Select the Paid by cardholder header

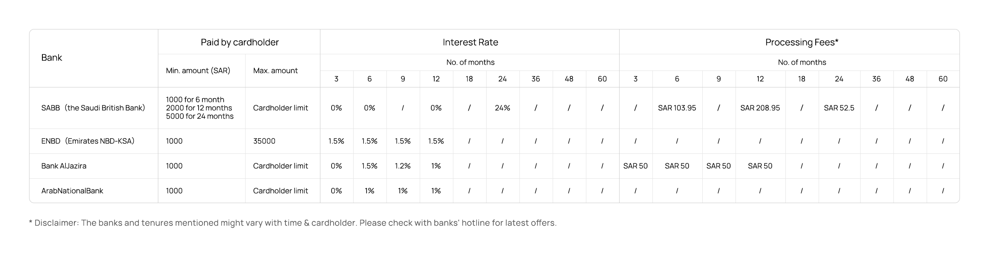click(x=239, y=42)
